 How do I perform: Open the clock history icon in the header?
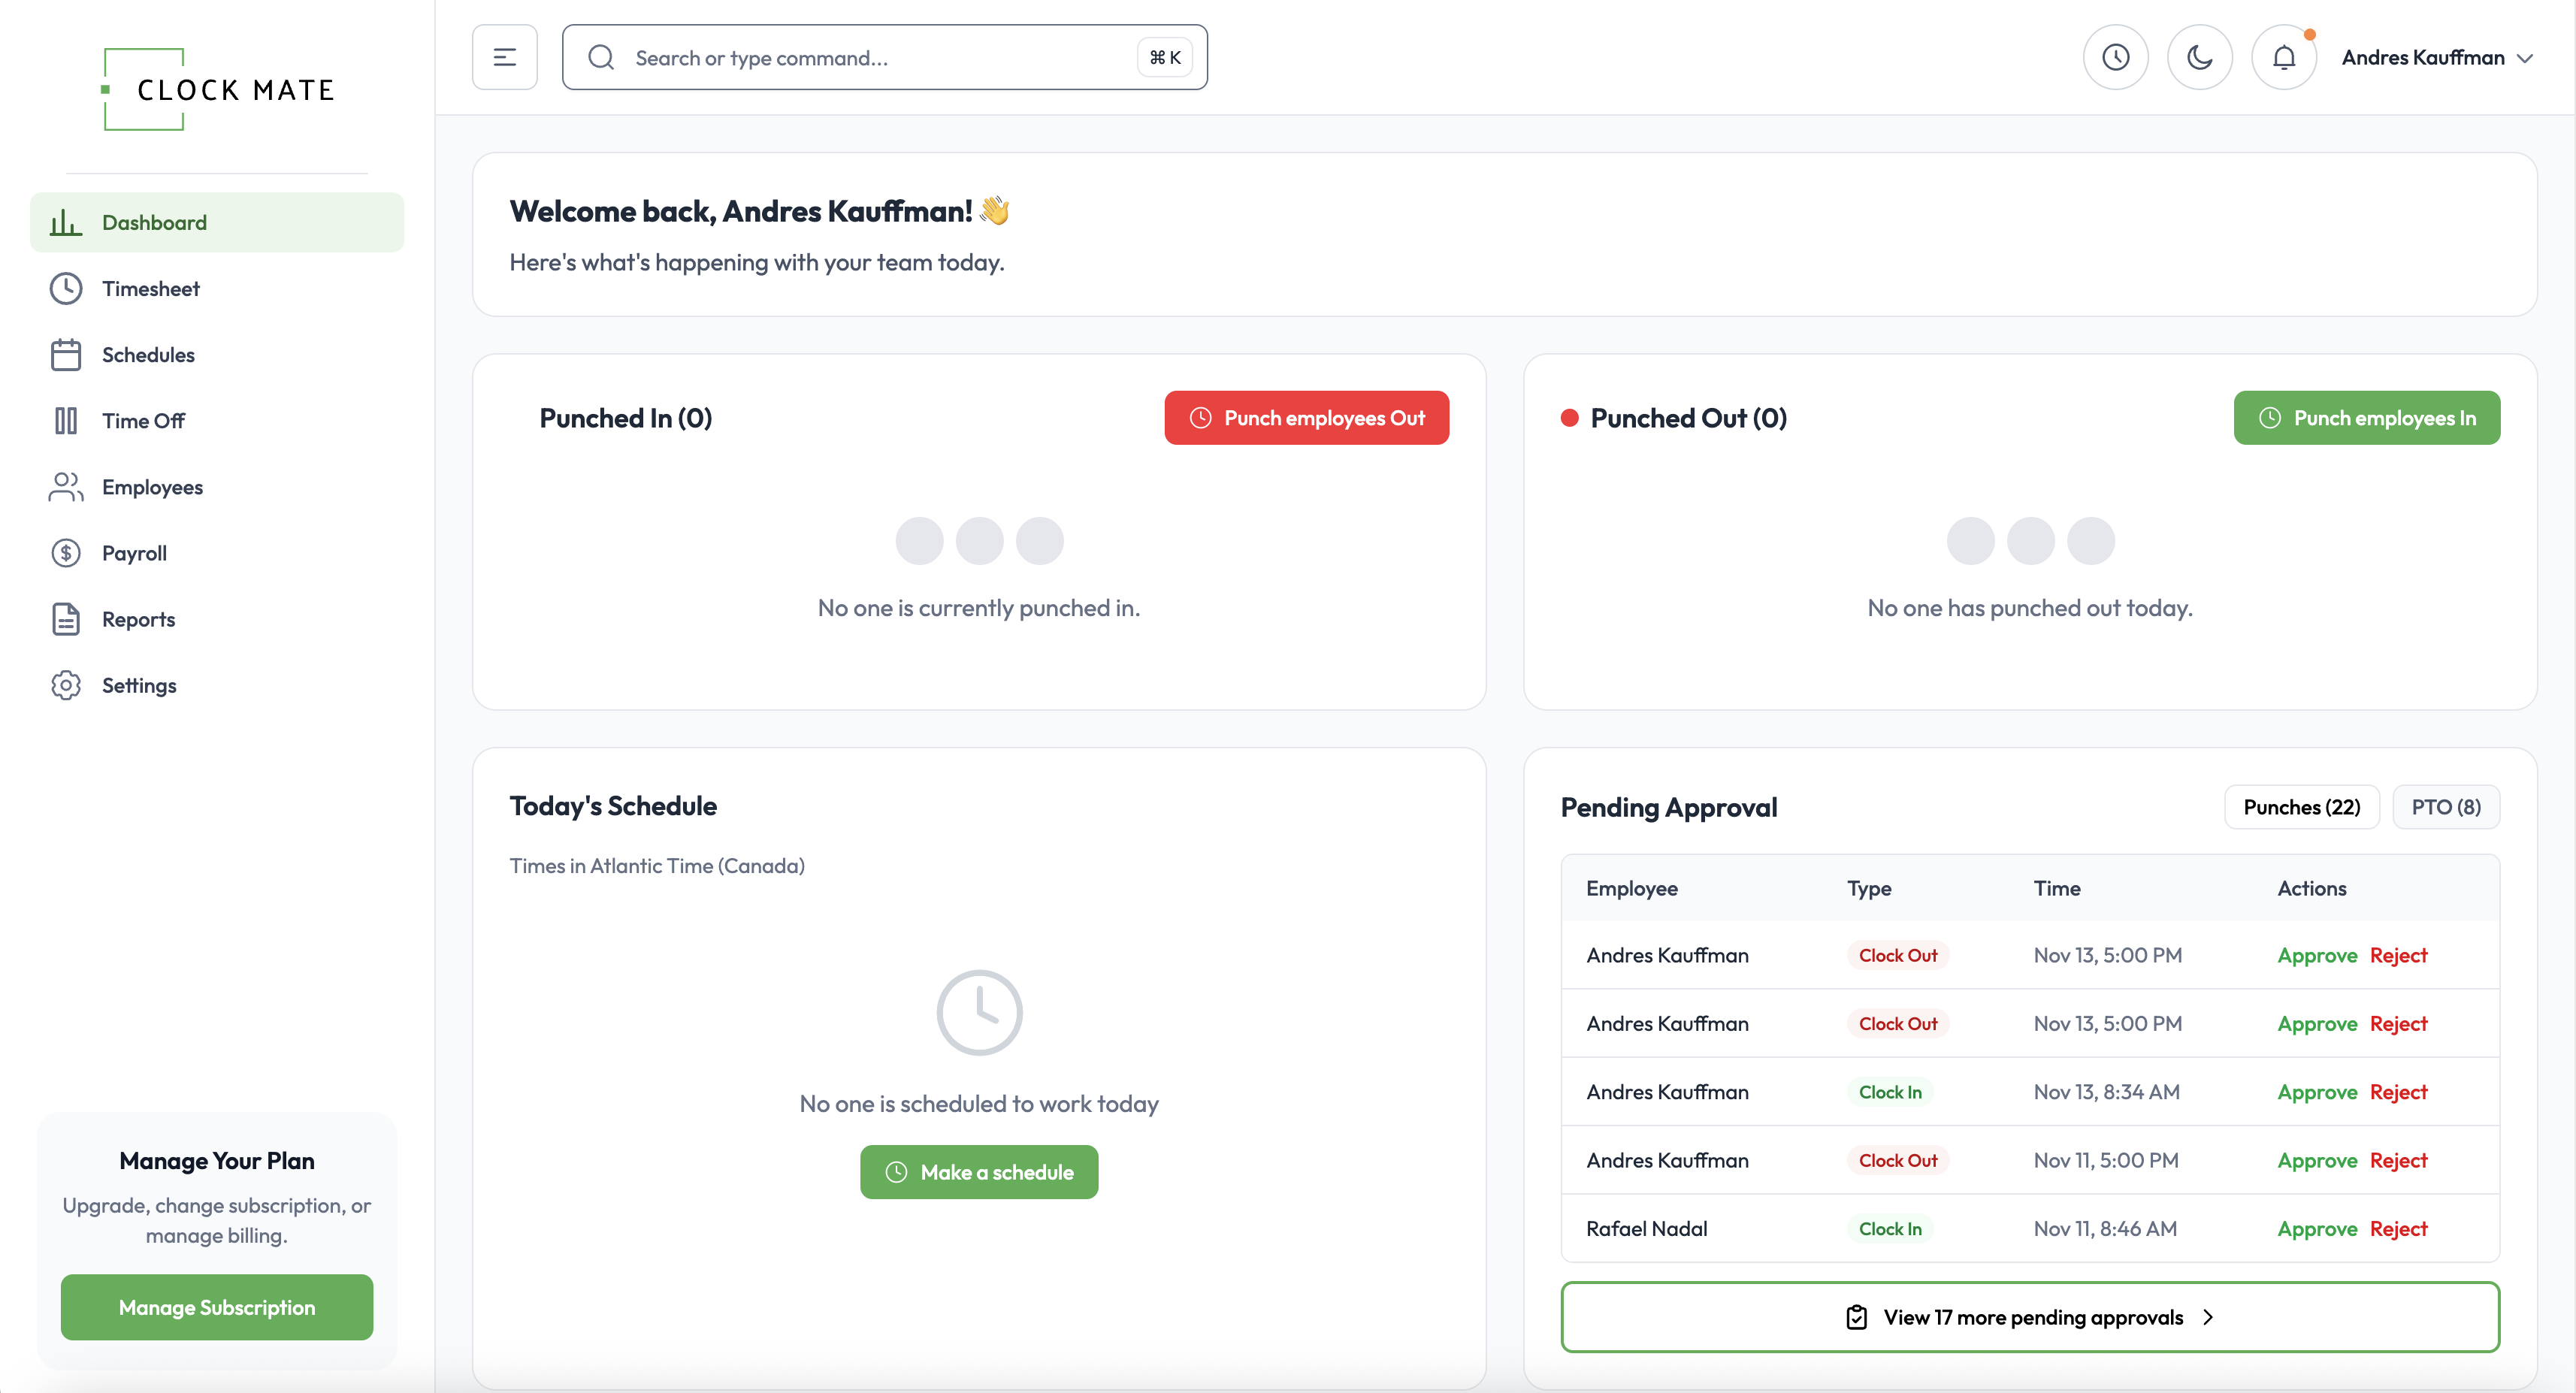[2116, 57]
